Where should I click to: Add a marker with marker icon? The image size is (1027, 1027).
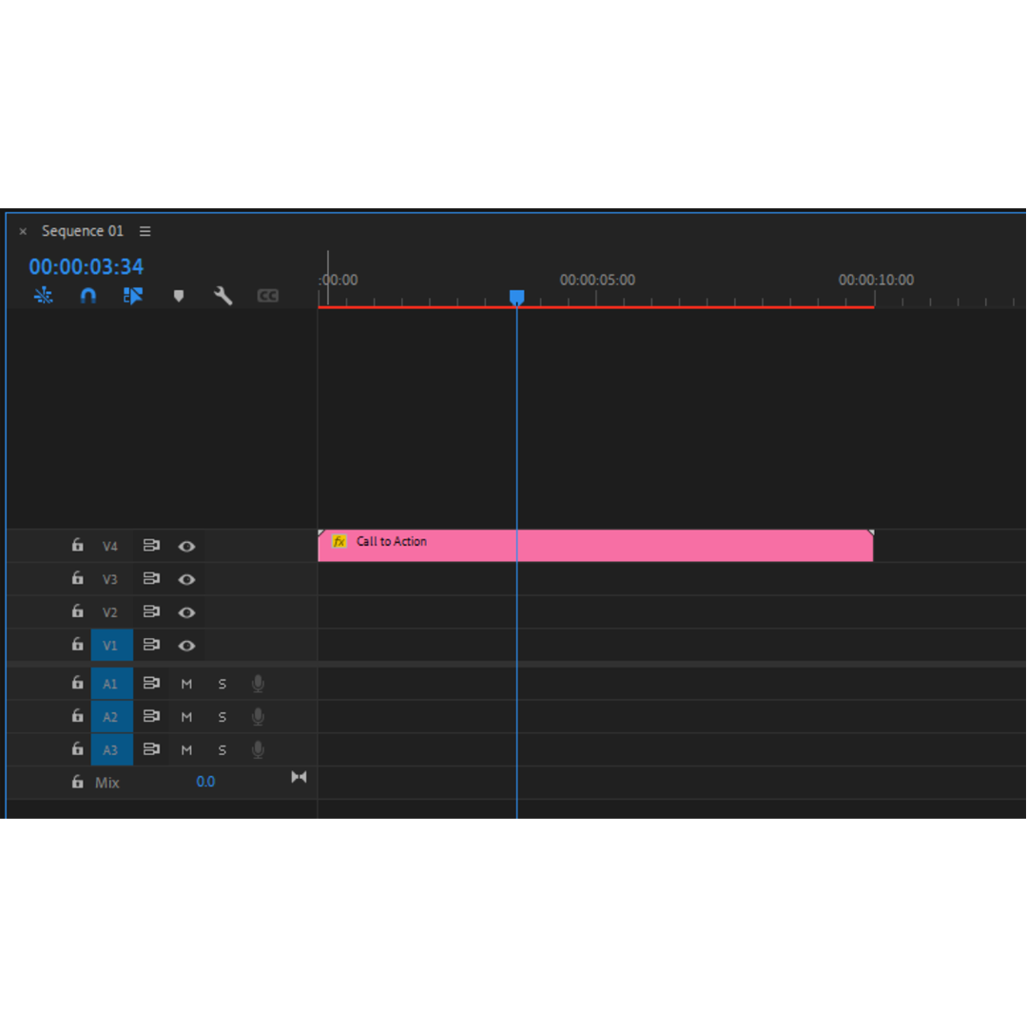tap(178, 296)
